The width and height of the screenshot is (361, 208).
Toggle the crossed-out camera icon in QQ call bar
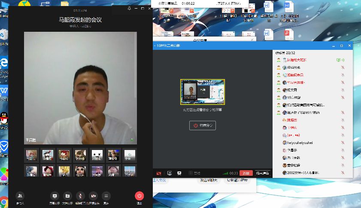(159, 173)
